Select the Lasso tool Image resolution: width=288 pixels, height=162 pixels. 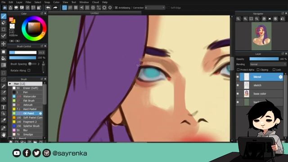[x=4, y=80]
